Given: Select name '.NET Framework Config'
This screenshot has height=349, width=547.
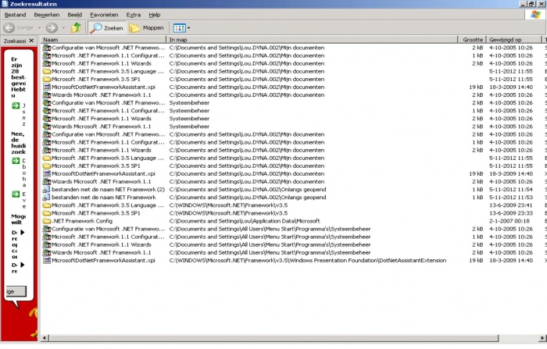Looking at the screenshot, I should pyautogui.click(x=82, y=221).
